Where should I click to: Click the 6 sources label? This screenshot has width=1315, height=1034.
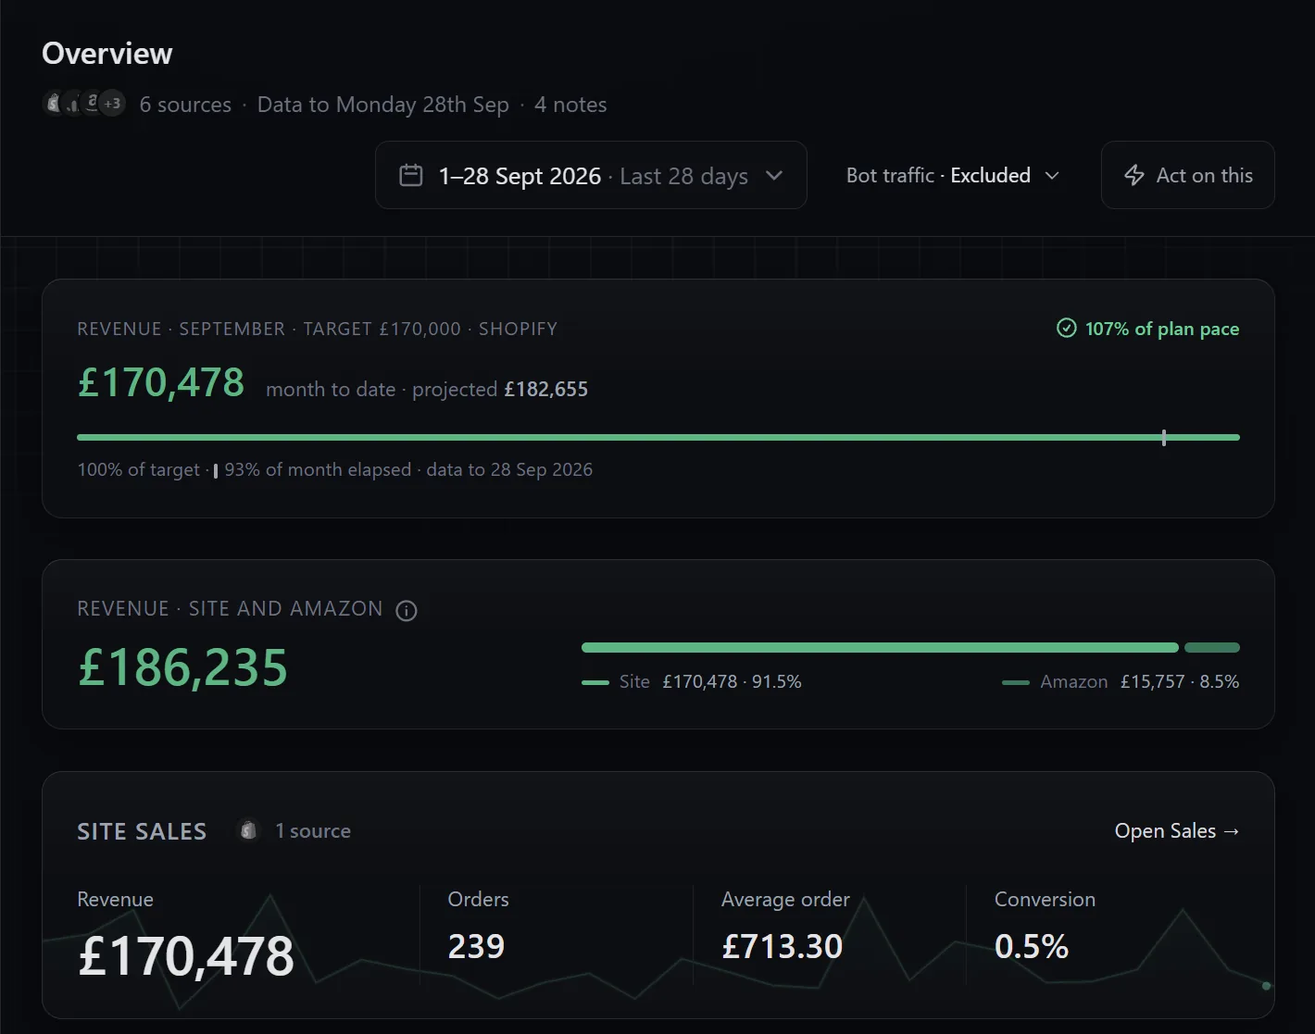185,105
